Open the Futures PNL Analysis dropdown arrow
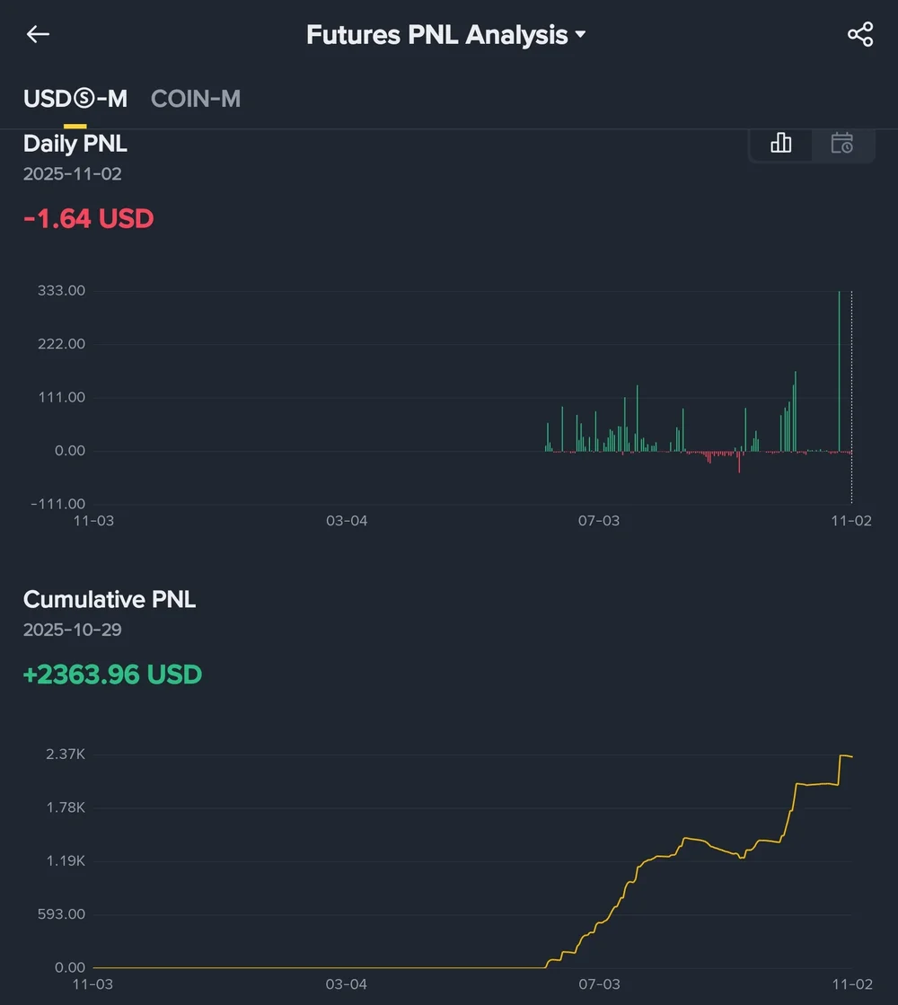 [580, 35]
